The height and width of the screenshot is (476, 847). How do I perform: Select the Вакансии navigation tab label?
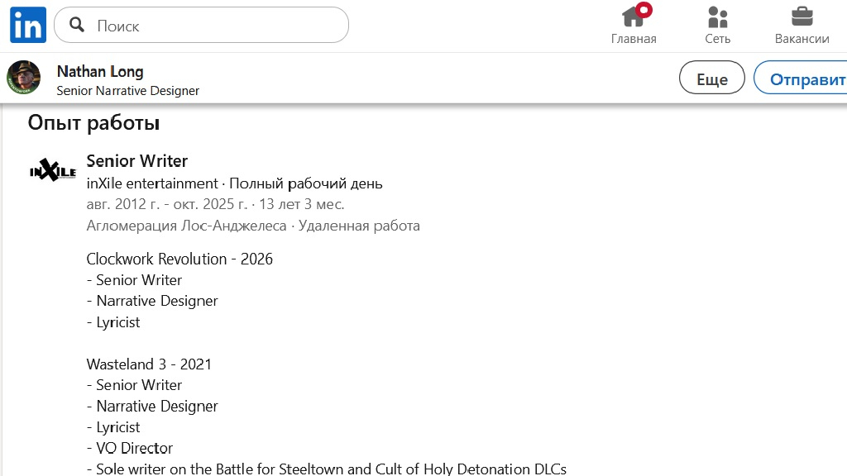[x=802, y=39]
